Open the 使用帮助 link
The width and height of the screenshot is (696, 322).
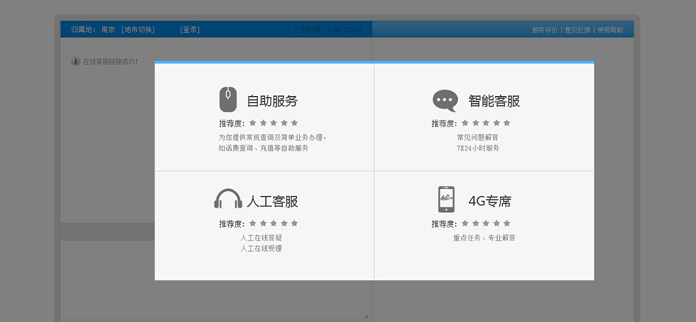coord(611,30)
